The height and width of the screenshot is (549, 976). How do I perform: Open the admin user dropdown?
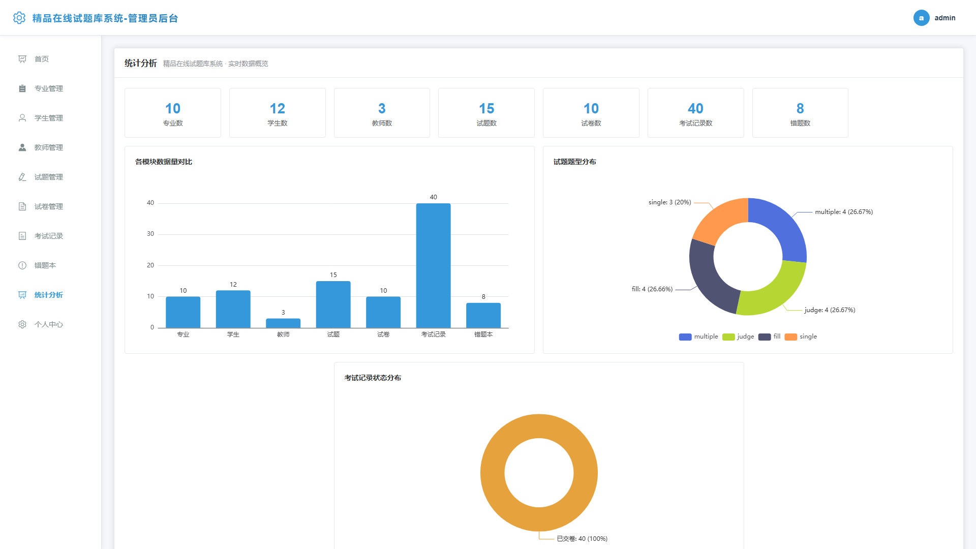coord(934,18)
